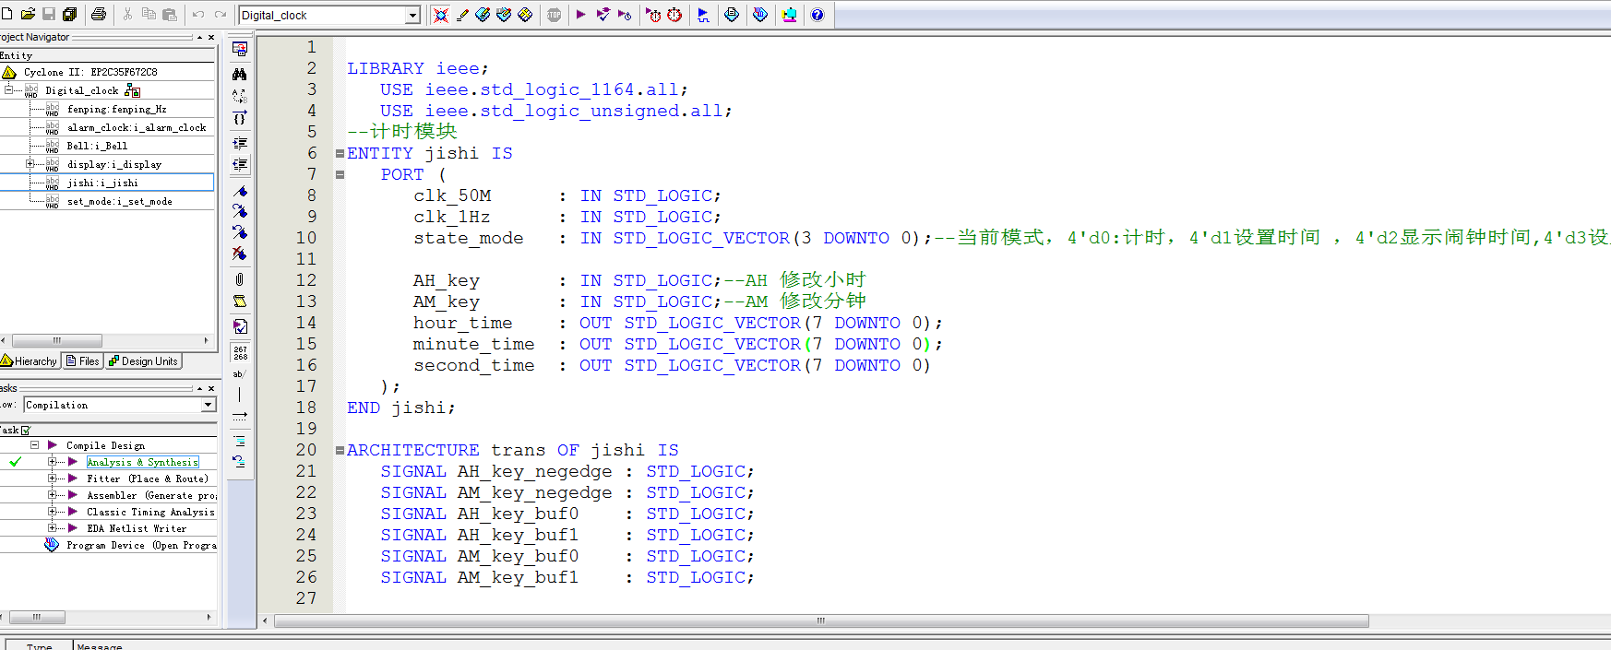The width and height of the screenshot is (1611, 650).
Task: Click find matching delimiter braces icon
Action: (240, 118)
